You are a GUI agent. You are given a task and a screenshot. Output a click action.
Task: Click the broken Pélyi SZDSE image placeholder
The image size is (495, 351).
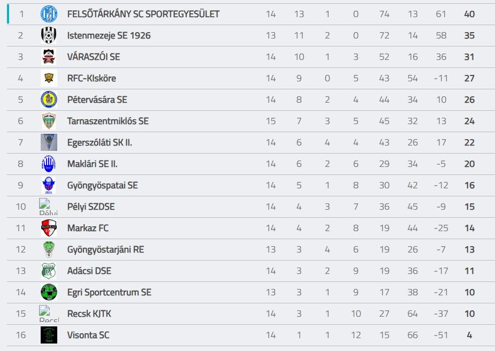click(x=48, y=207)
